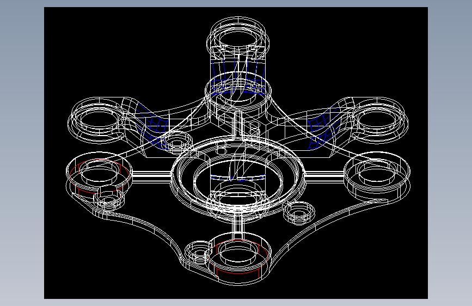This screenshot has height=306, width=472.
Task: Click the wireframe CAD model preview image
Action: [236, 153]
